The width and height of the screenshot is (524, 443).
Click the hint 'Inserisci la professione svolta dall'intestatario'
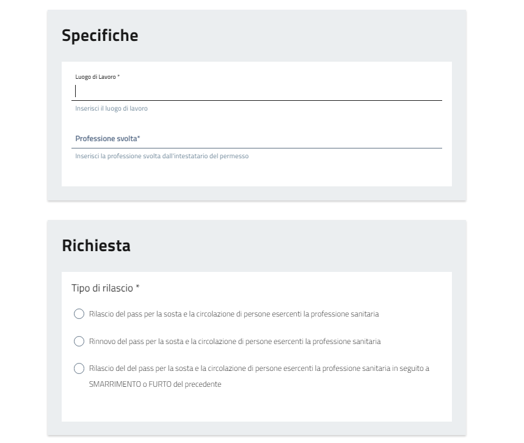pos(162,156)
